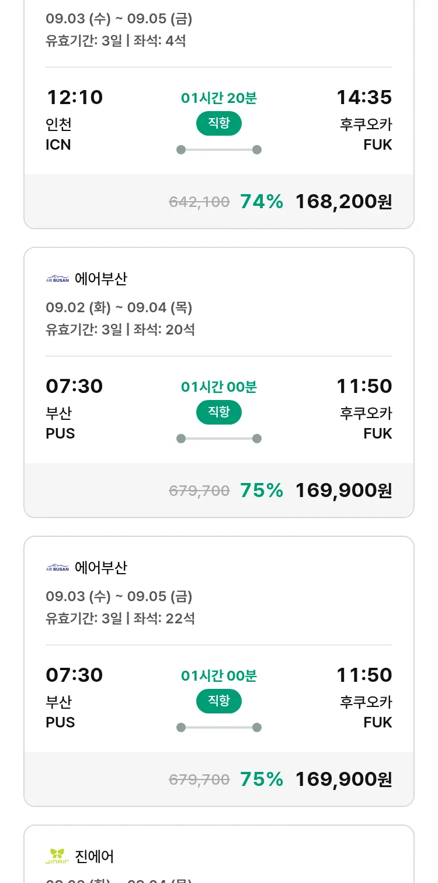Tap the 직항 badge on the 20-seat Busan flight
438x883 pixels.
[x=219, y=412]
